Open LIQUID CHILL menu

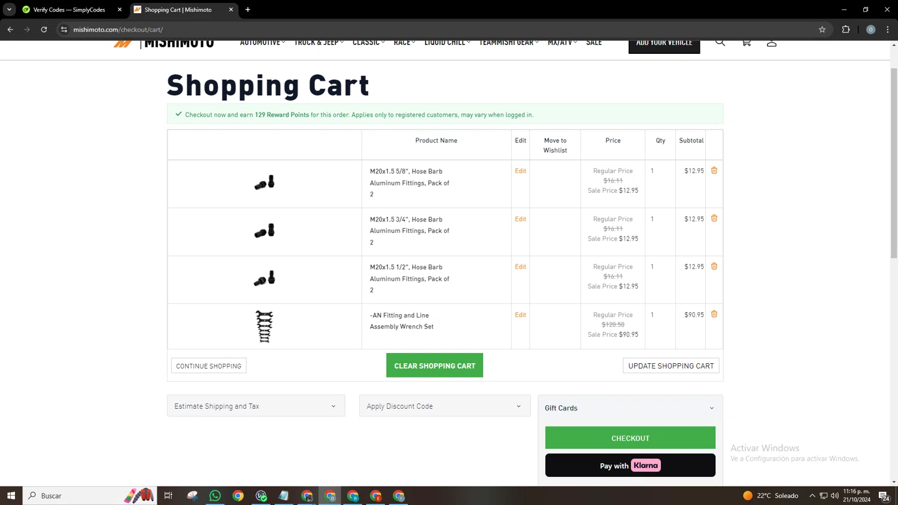pos(447,43)
